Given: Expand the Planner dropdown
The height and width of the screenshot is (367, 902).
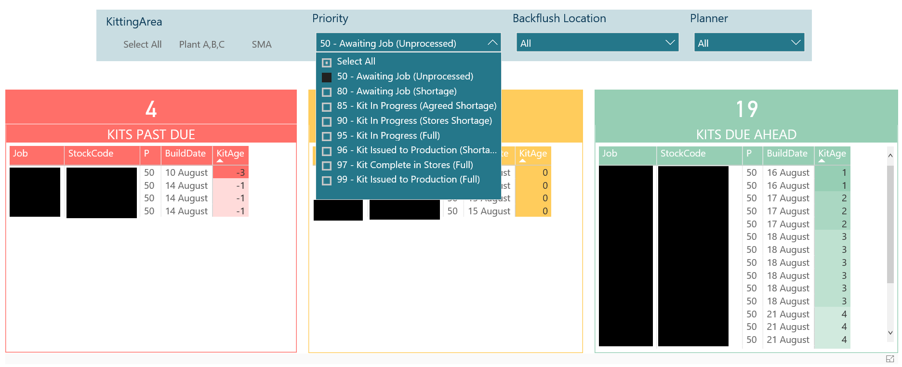Looking at the screenshot, I should 749,43.
